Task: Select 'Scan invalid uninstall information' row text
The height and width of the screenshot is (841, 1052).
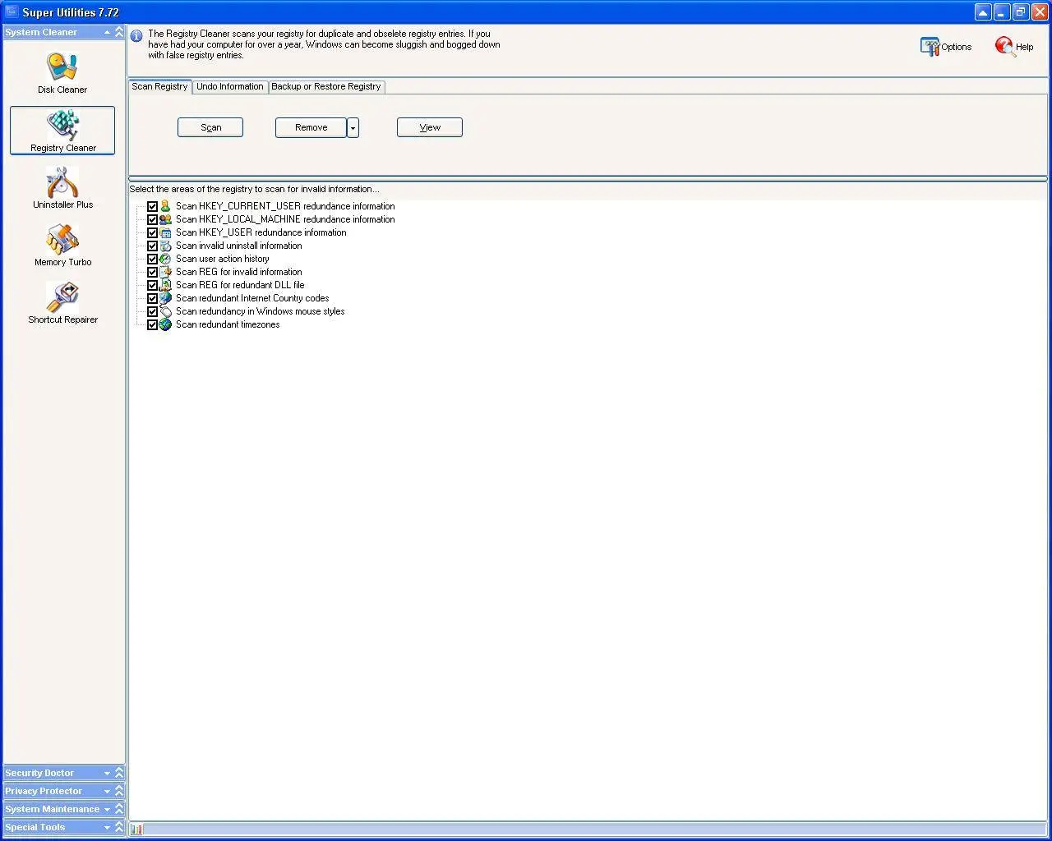Action: click(x=239, y=246)
